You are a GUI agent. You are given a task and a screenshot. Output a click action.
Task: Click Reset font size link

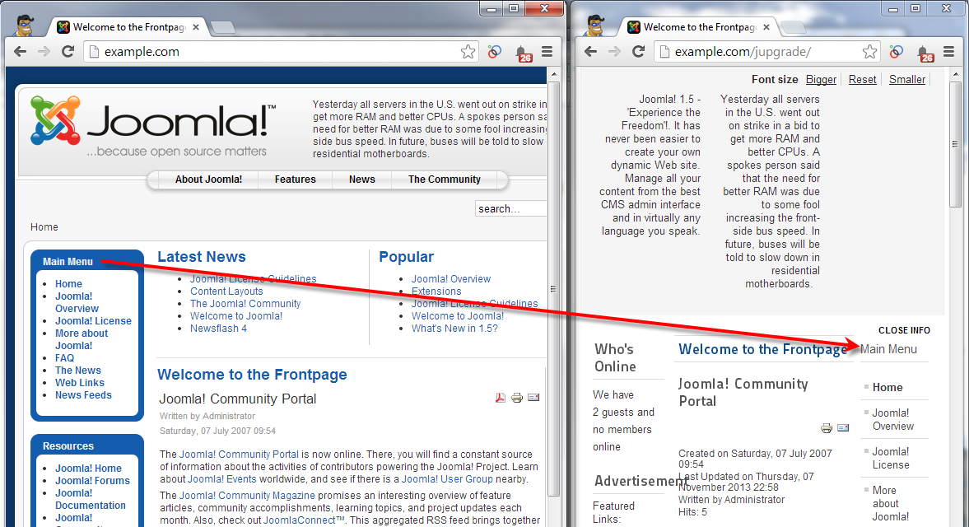click(862, 79)
